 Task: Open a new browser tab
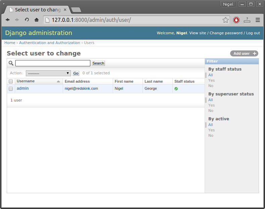pyautogui.click(x=76, y=10)
